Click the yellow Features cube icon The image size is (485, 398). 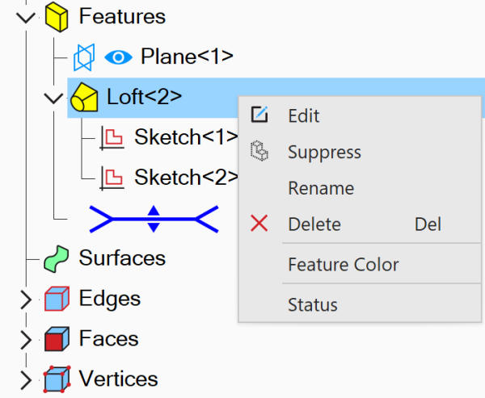(x=57, y=16)
